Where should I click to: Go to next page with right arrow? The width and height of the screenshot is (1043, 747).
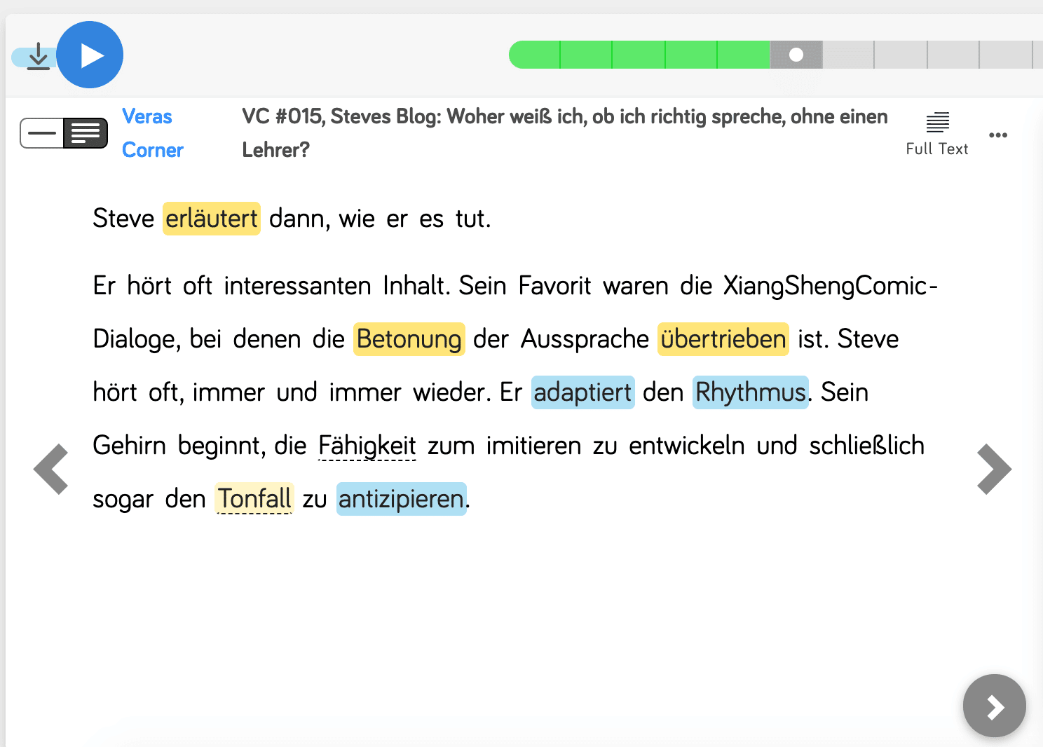coord(993,469)
